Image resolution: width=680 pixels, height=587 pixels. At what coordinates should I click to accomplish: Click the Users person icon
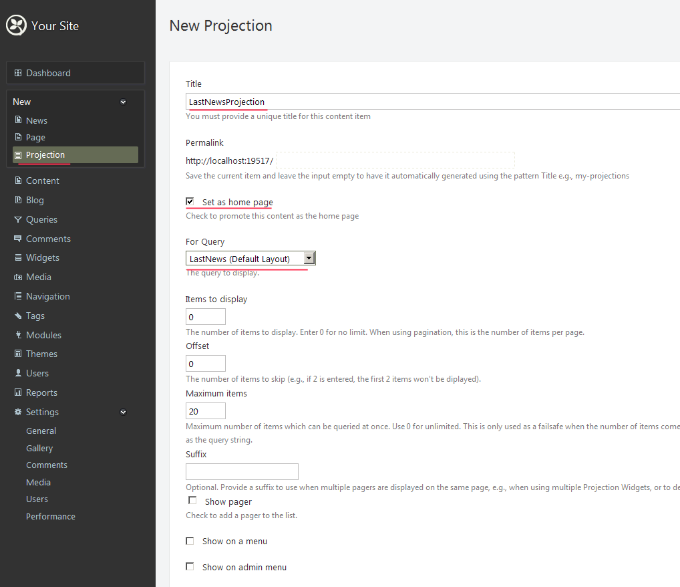click(x=18, y=373)
